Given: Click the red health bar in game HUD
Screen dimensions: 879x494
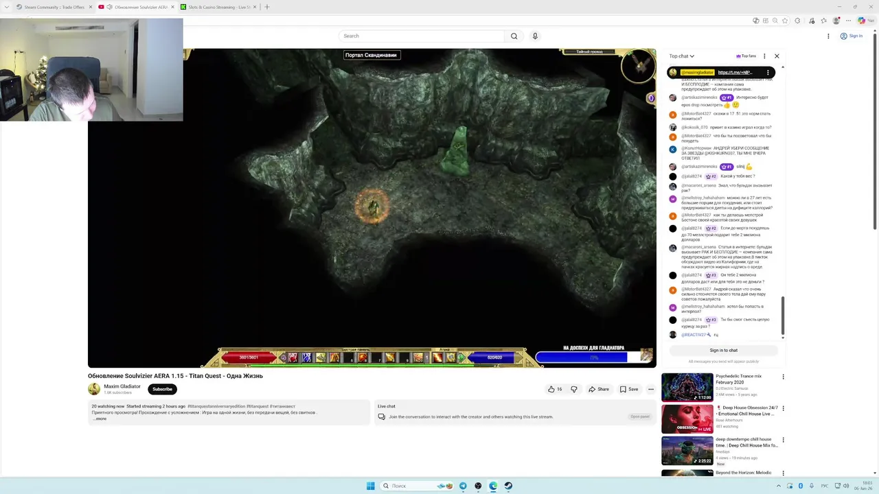Looking at the screenshot, I should 249,357.
